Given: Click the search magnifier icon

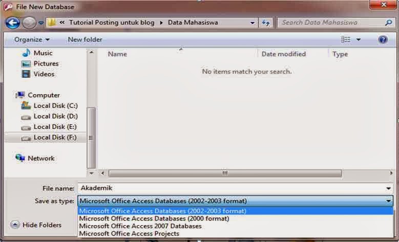Looking at the screenshot, I should tap(389, 23).
